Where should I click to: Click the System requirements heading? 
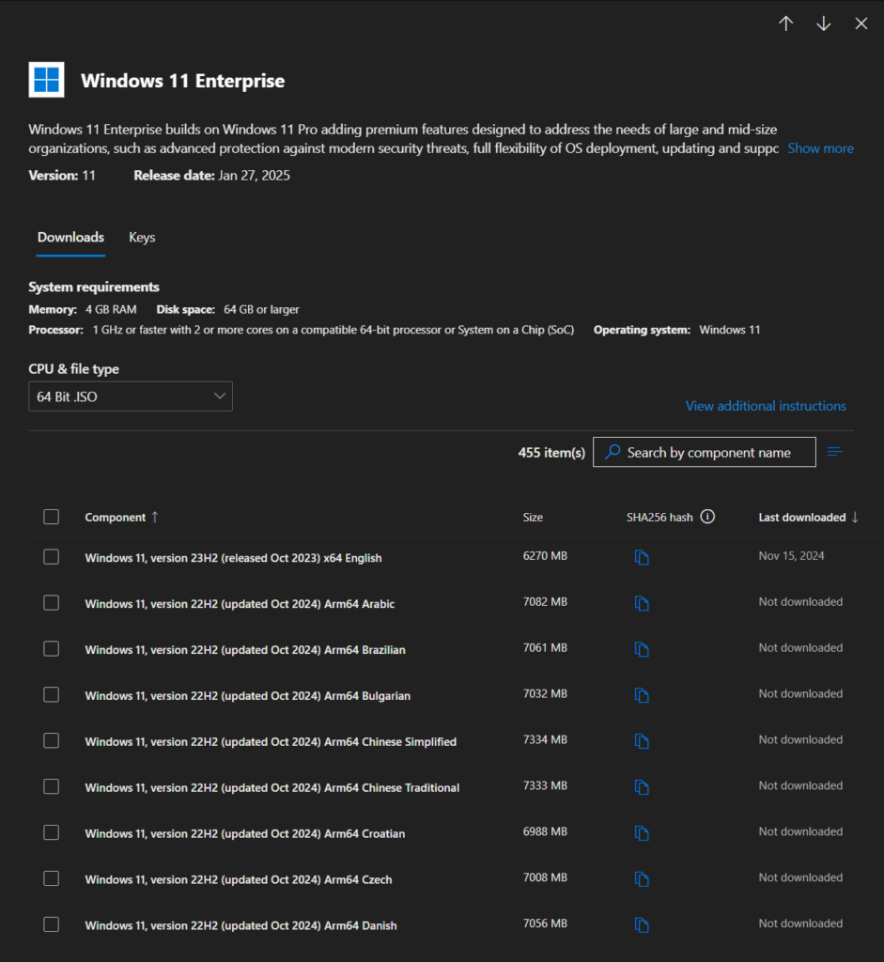point(94,287)
